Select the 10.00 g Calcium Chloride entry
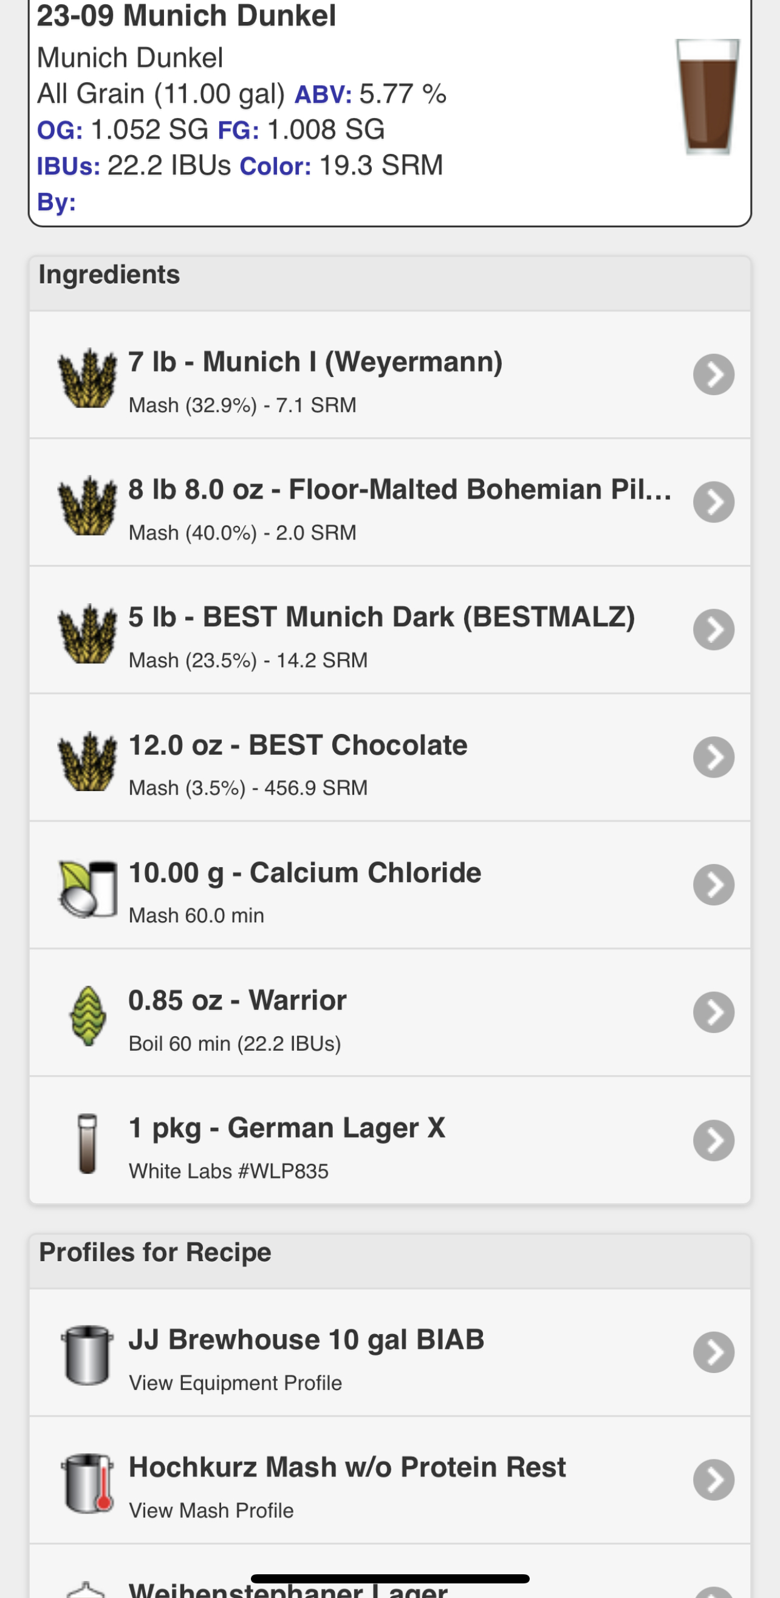 [389, 885]
